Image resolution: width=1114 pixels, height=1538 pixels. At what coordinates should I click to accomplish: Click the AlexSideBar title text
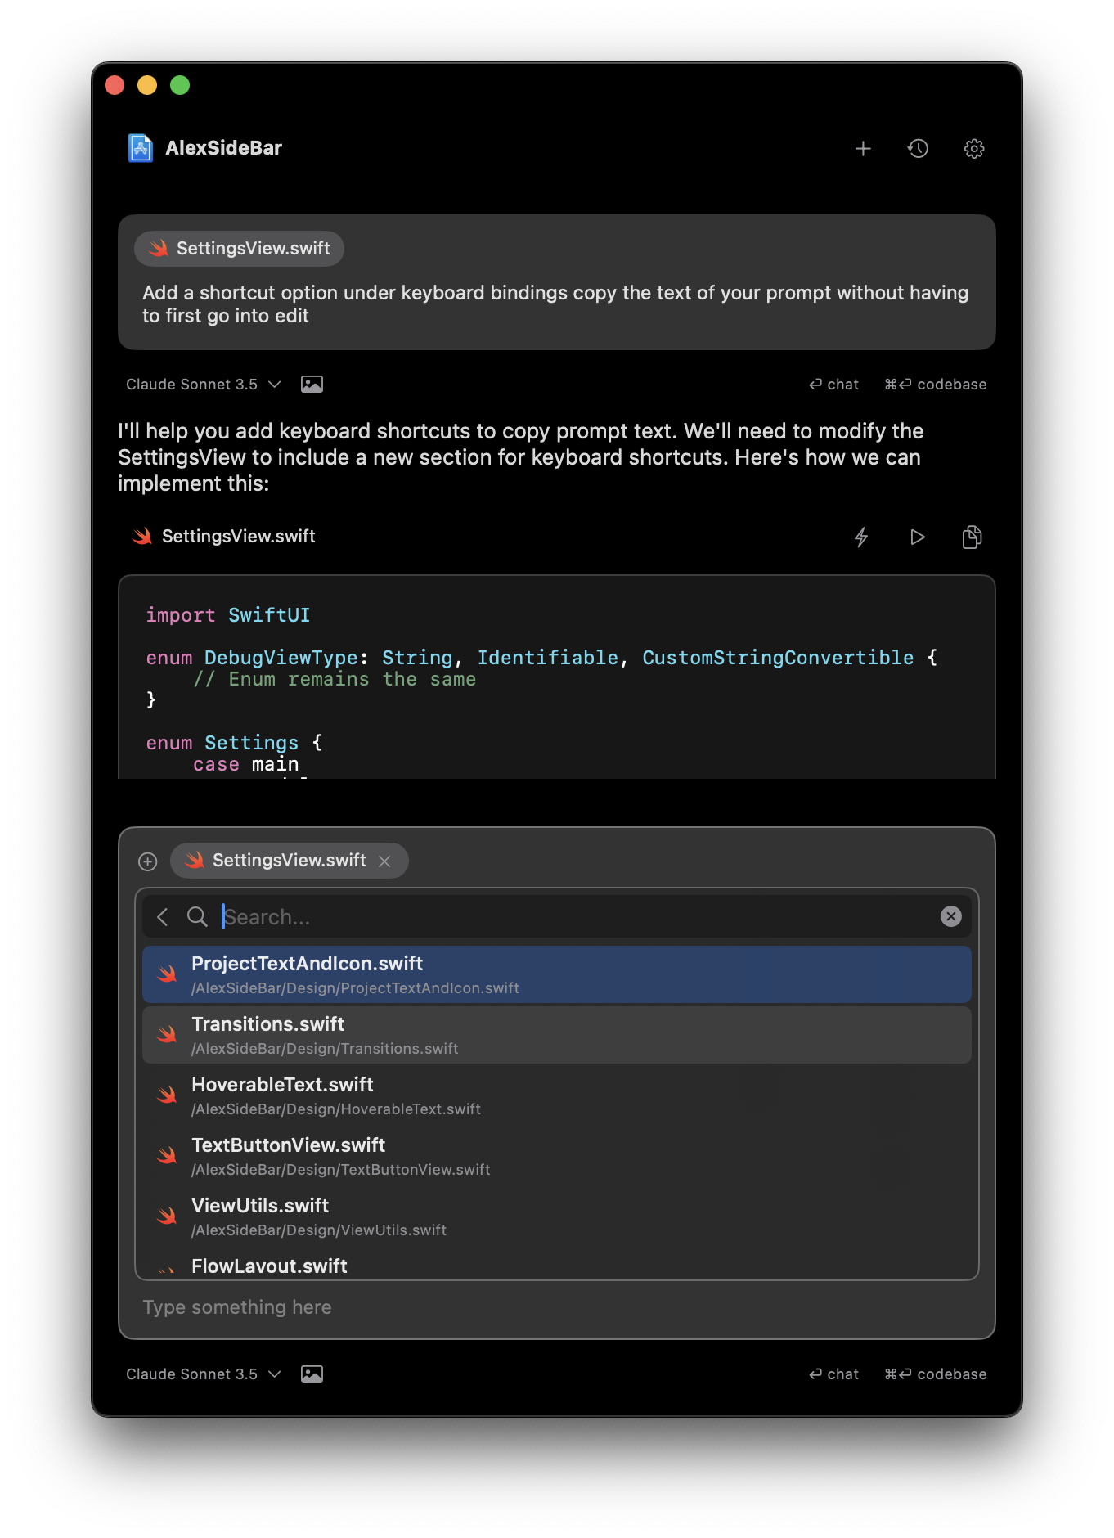(223, 148)
